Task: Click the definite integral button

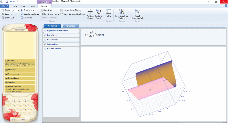Action: [21, 64]
